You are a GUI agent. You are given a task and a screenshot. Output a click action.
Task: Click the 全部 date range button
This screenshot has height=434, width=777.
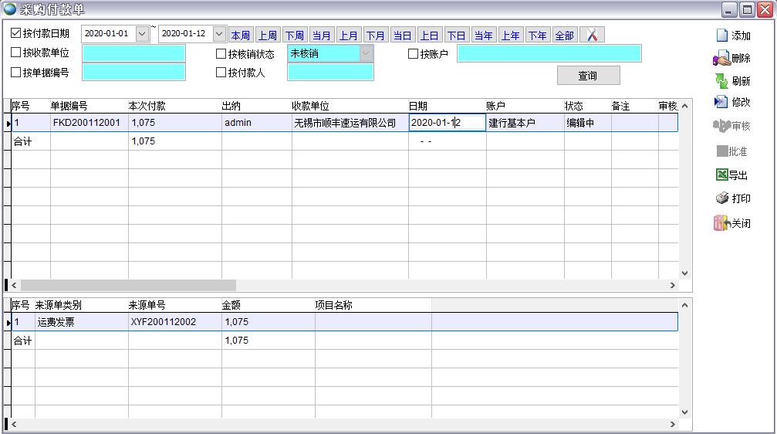(564, 36)
